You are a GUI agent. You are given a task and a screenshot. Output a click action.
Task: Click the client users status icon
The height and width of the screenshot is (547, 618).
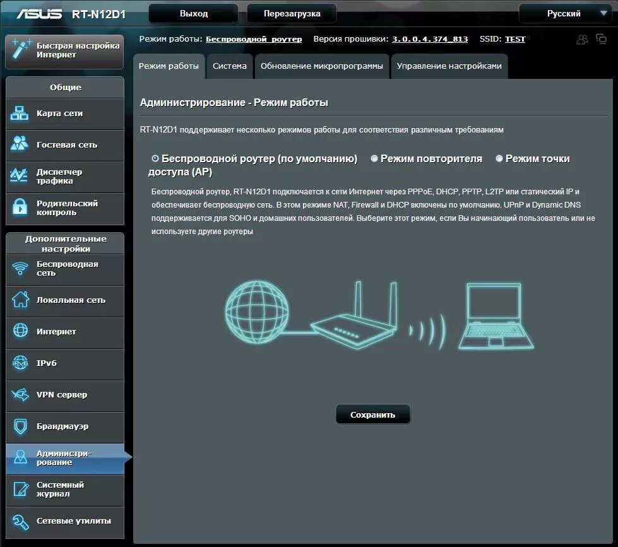click(582, 39)
